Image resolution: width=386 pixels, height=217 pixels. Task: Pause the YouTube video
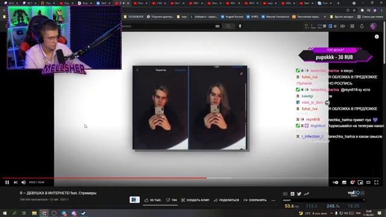(x=7, y=182)
